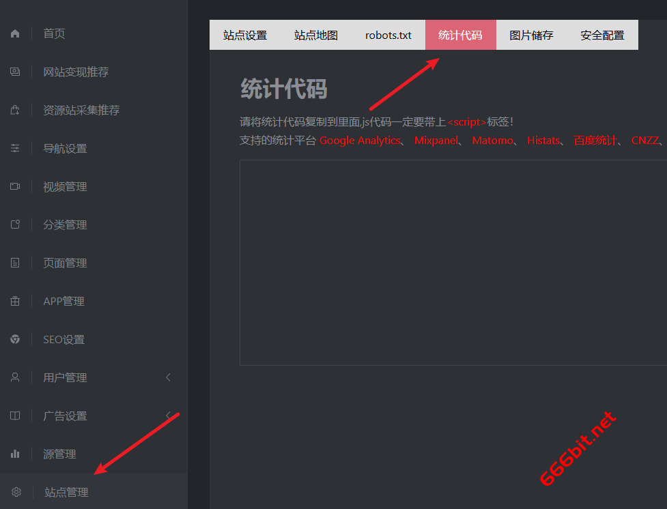Click the Mixpanel platform text
The height and width of the screenshot is (509, 667).
coord(436,141)
